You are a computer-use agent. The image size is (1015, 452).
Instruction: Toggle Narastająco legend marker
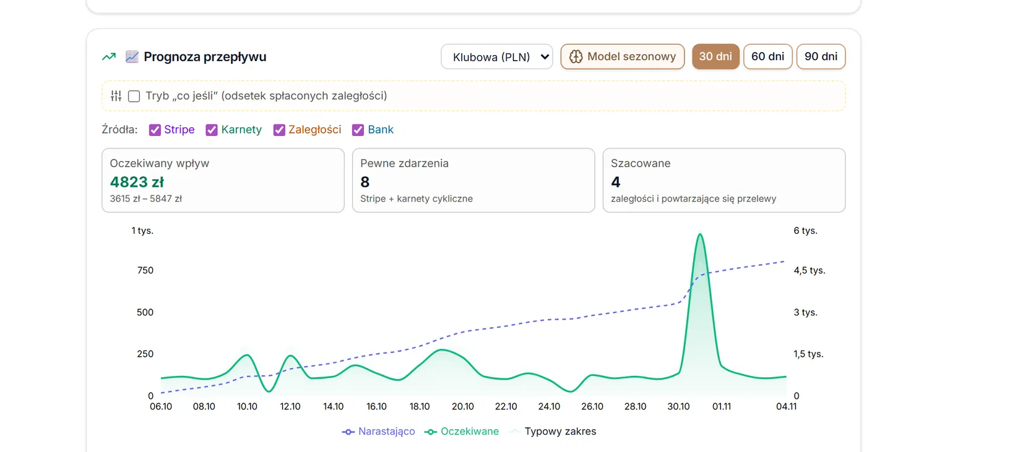(348, 432)
